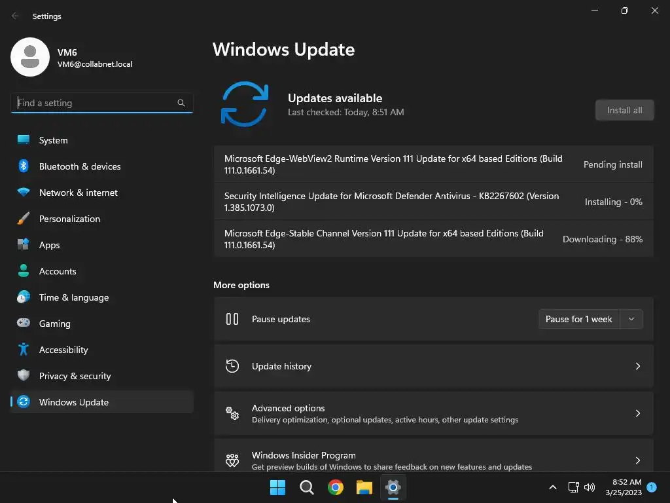Click the More options heading
The height and width of the screenshot is (503, 670).
(x=241, y=285)
